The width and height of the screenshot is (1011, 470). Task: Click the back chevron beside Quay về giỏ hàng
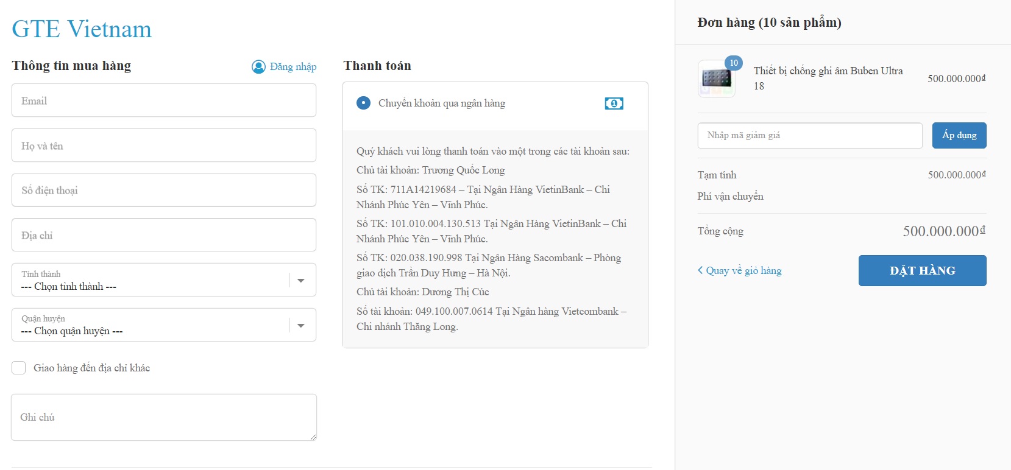(x=700, y=270)
